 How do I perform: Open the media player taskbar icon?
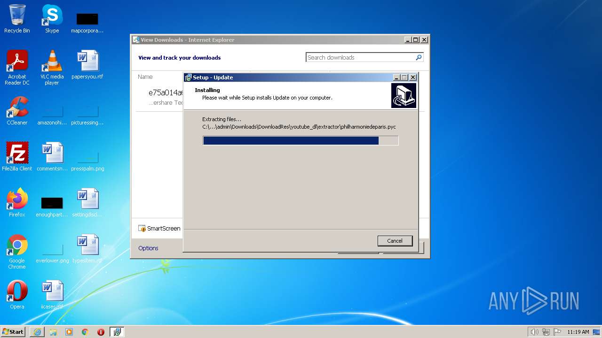(69, 332)
